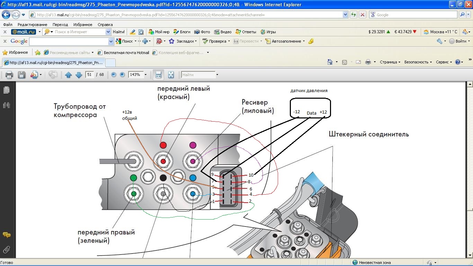Open the comments panel in PDF sidebar
The height and width of the screenshot is (266, 473).
pos(6,235)
